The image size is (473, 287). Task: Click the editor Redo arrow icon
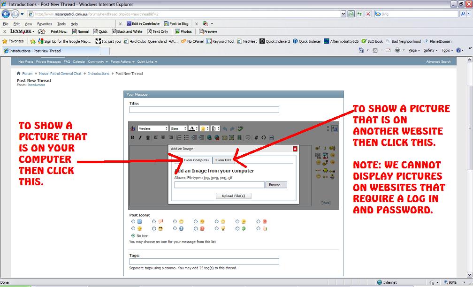click(x=232, y=128)
